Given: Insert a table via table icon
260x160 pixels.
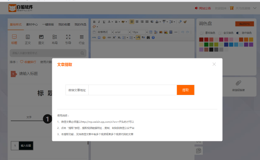Looking at the screenshot, I should (x=151, y=32).
